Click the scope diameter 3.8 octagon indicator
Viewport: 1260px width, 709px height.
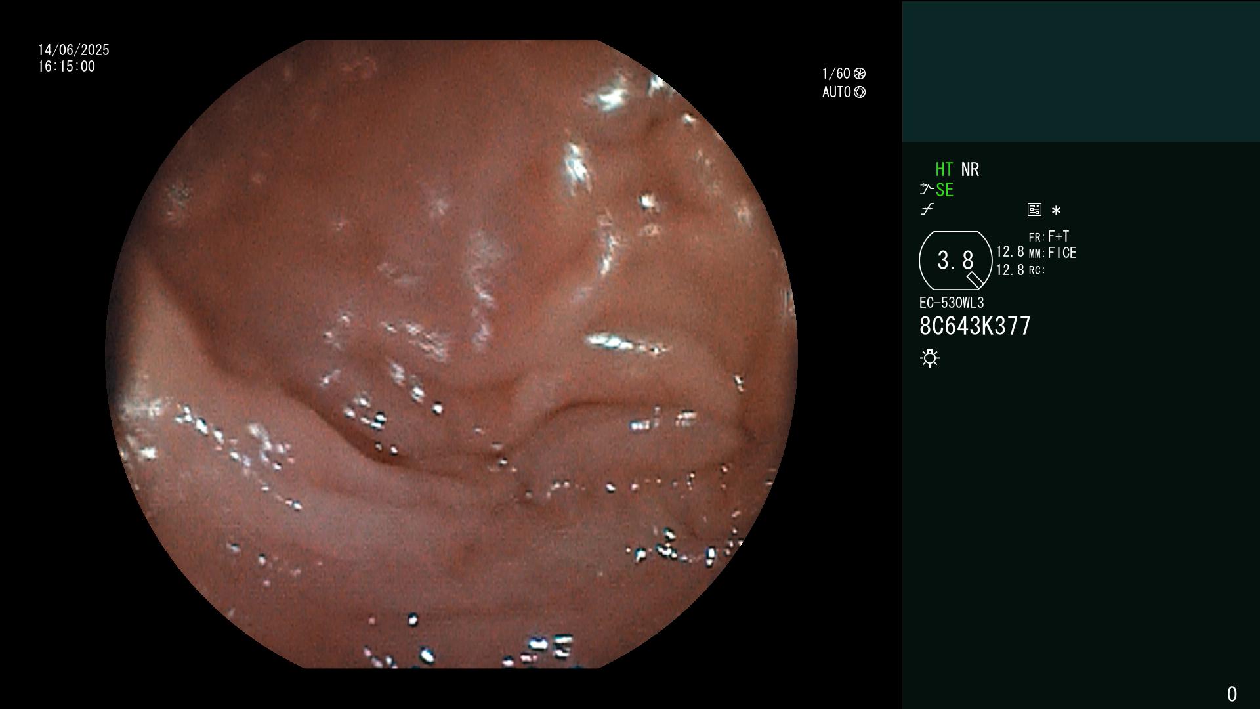point(955,261)
